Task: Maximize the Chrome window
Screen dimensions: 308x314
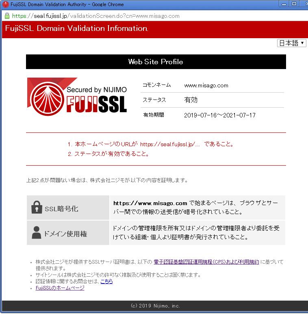Action: pyautogui.click(x=294, y=4)
